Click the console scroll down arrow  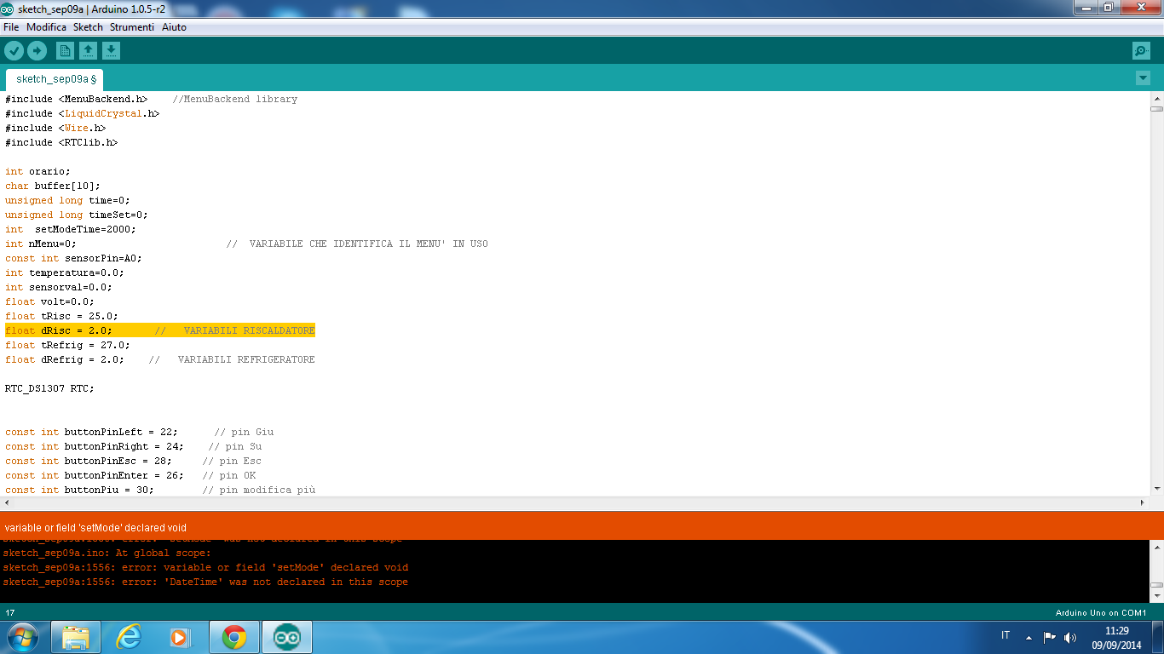pyautogui.click(x=1156, y=597)
